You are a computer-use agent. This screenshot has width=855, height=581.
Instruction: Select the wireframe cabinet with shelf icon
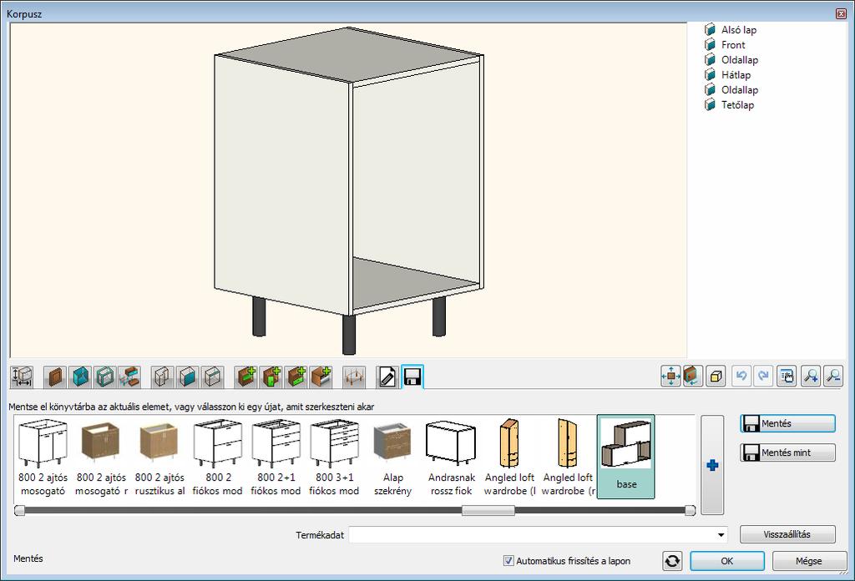(x=212, y=376)
